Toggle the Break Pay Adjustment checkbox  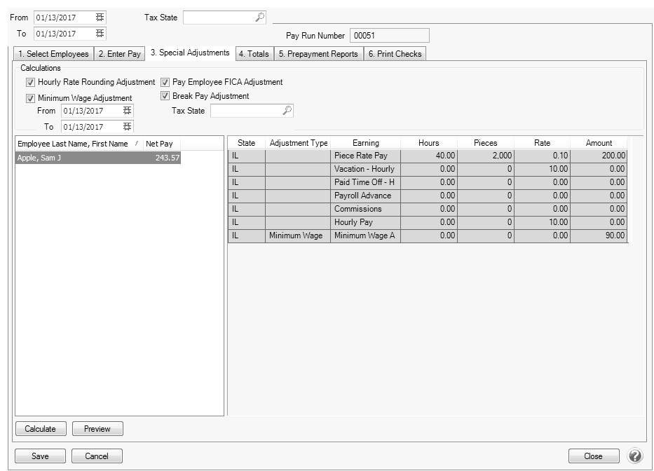(165, 96)
